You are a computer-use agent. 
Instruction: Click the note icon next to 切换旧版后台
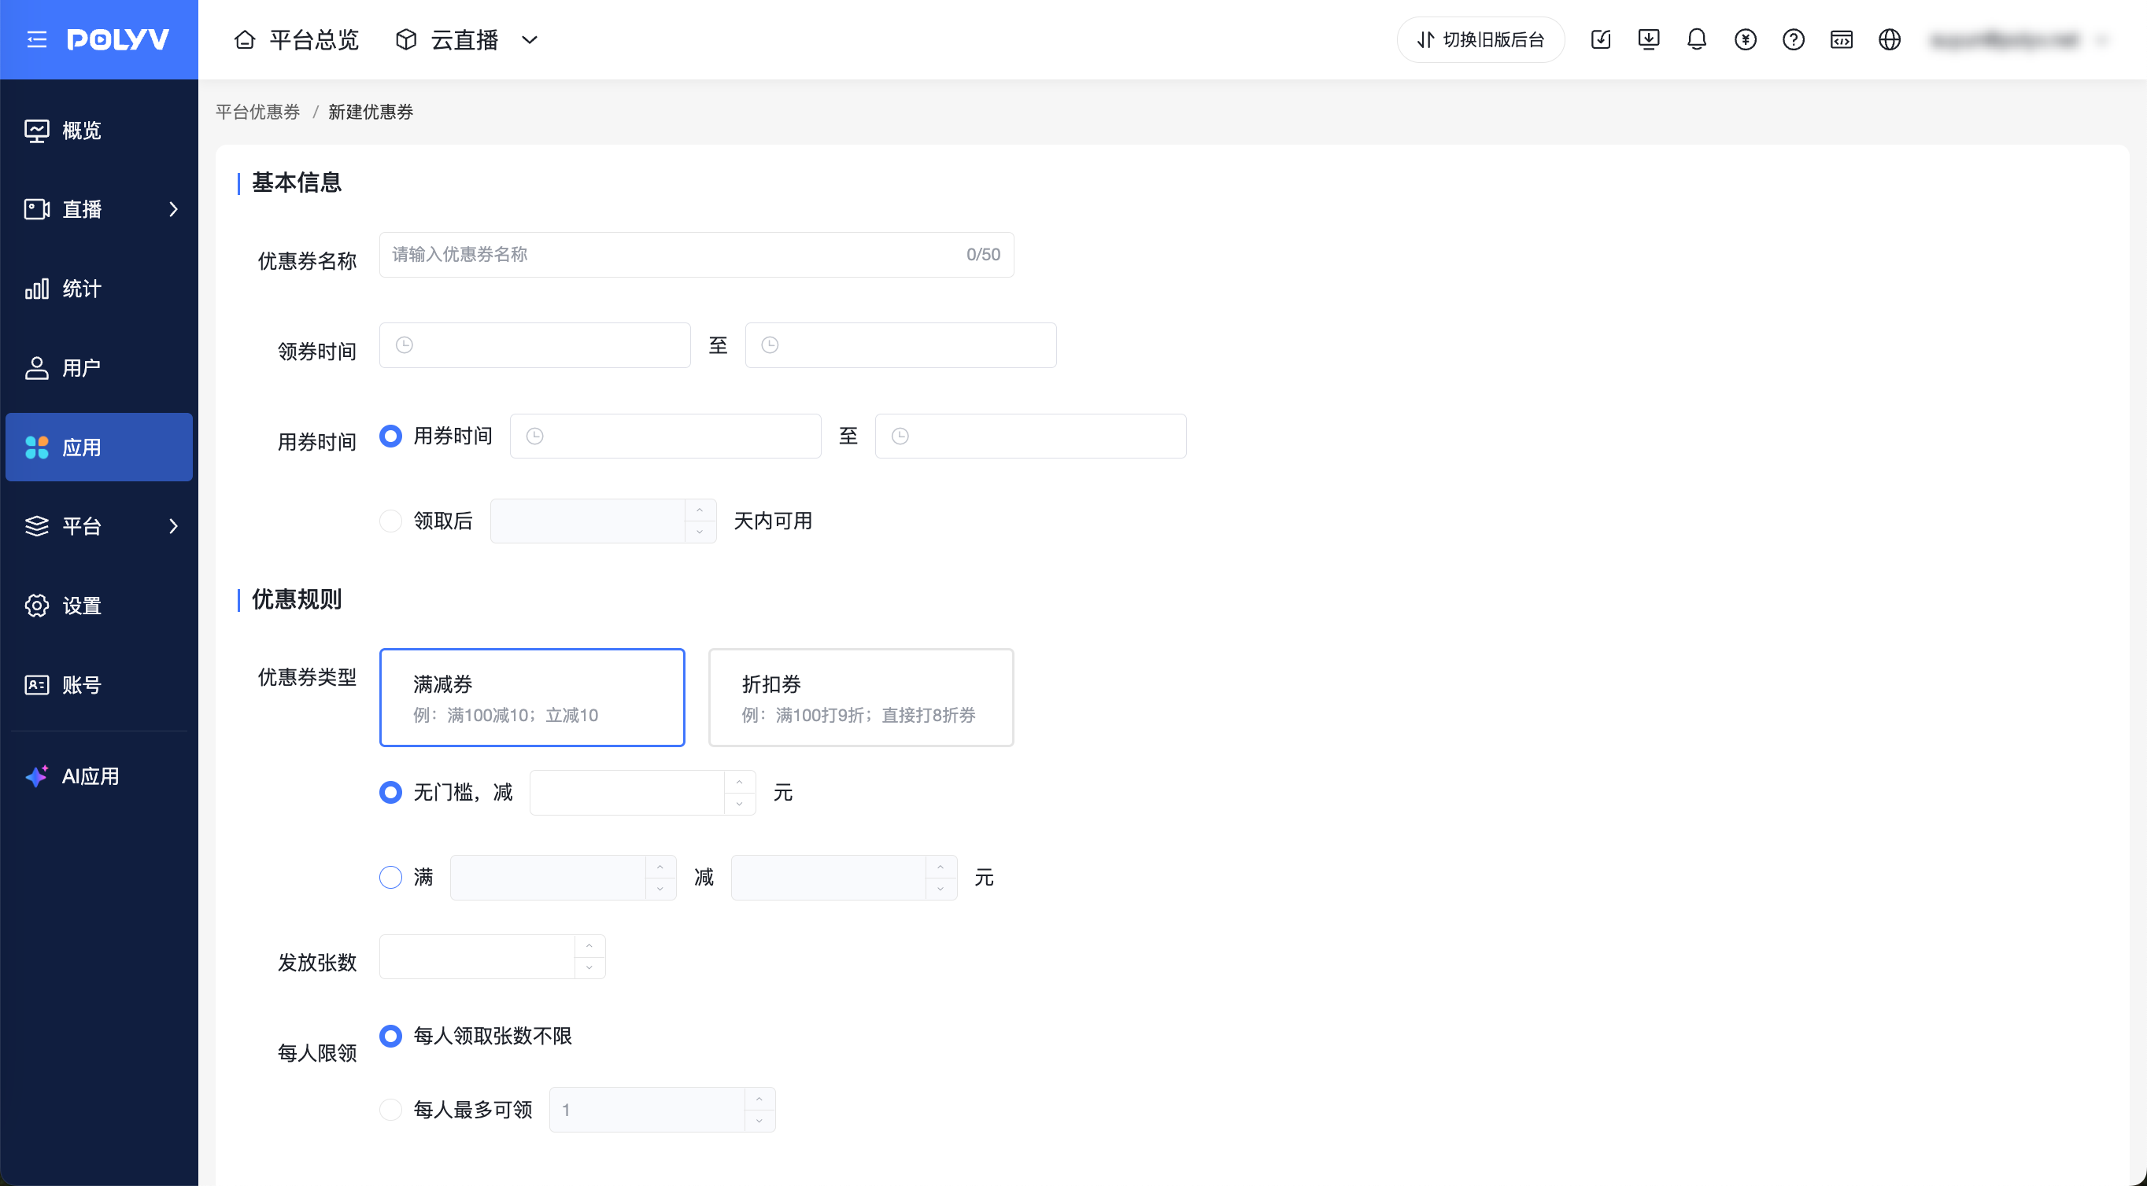point(1600,39)
